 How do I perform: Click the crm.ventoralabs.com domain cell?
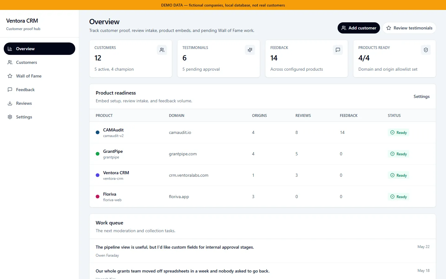[x=189, y=175]
